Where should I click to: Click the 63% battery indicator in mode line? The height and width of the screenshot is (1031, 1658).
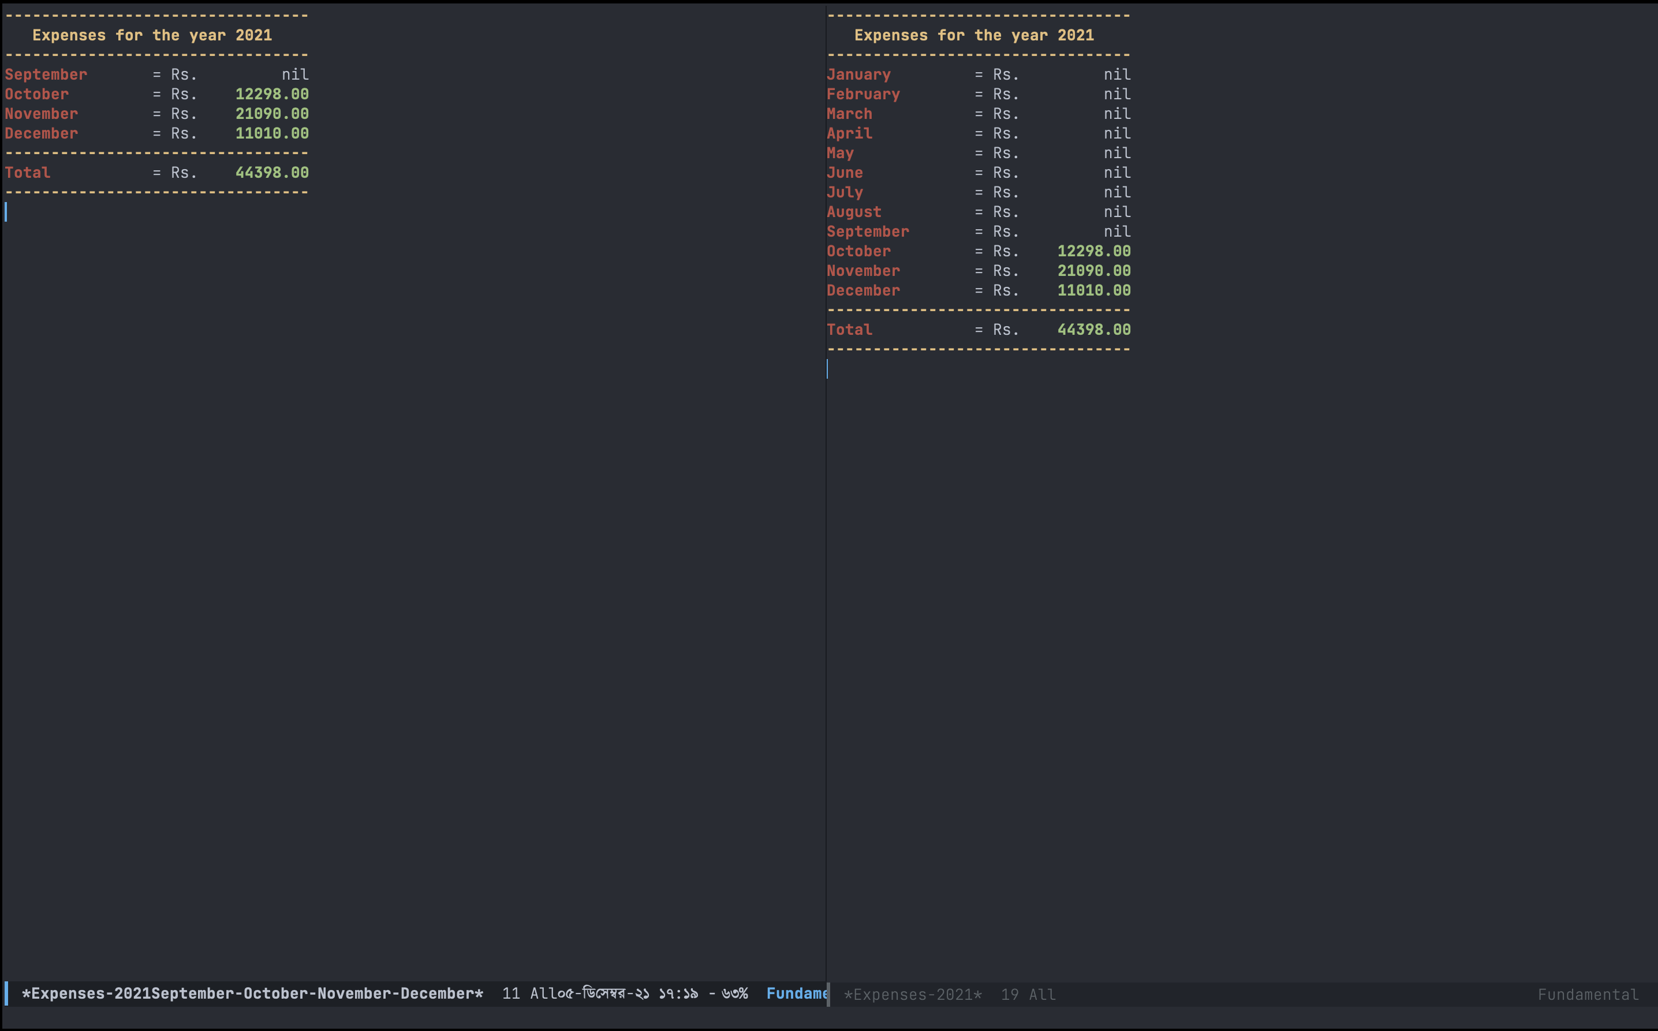[x=734, y=993]
